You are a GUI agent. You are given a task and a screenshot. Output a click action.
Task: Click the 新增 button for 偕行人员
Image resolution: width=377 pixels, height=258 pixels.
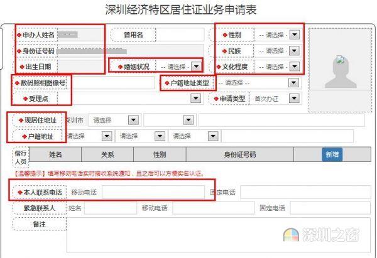(332, 154)
